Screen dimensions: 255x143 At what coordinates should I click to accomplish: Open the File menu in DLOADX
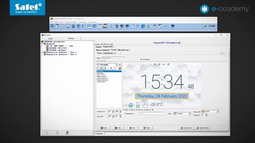pos(51,22)
